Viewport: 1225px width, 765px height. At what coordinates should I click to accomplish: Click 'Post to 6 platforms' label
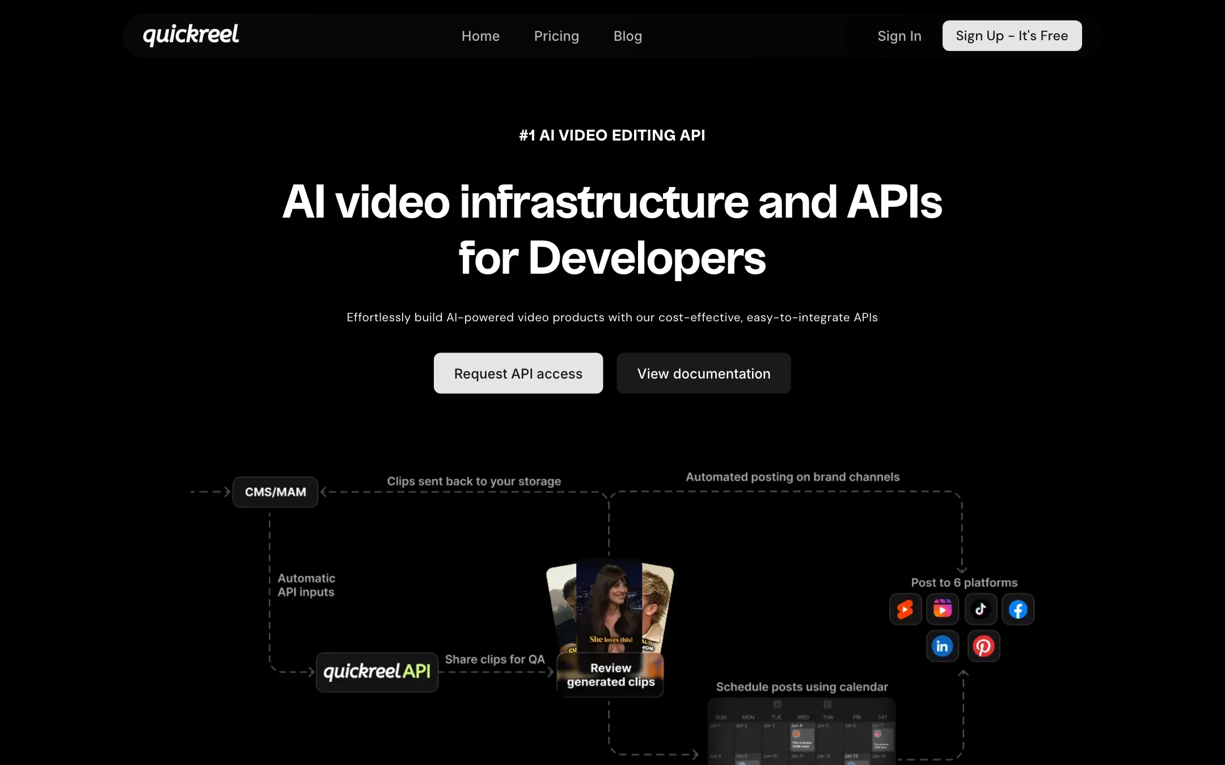964,583
